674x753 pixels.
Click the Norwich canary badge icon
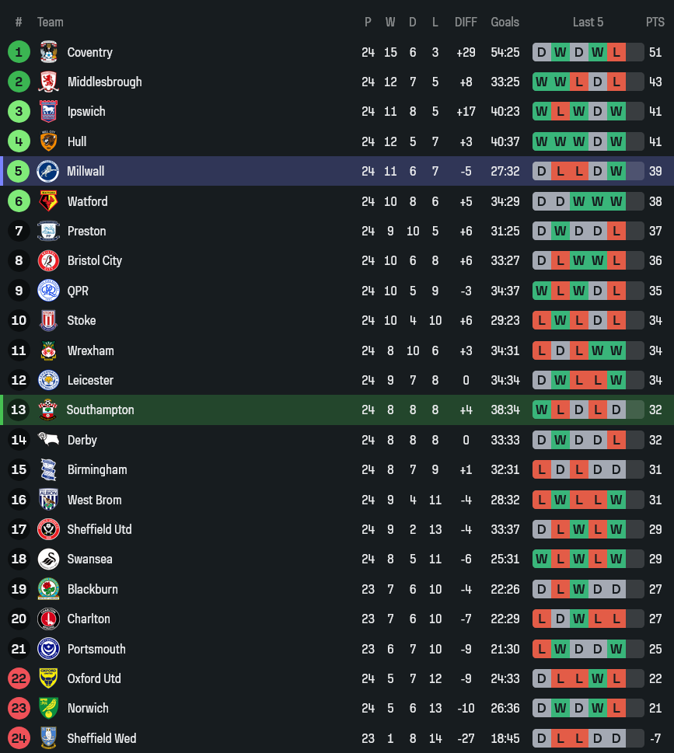pos(48,708)
